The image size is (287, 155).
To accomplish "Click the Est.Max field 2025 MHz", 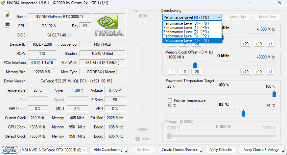I will (115, 118).
